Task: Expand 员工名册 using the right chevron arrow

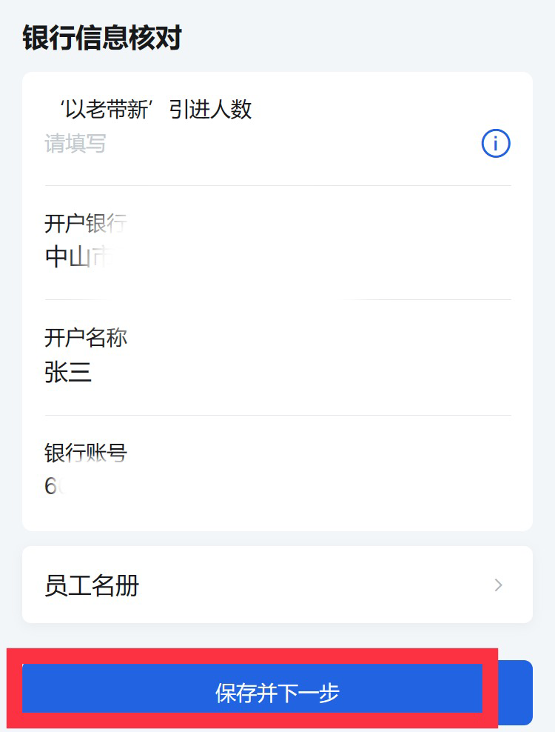Action: click(x=498, y=585)
